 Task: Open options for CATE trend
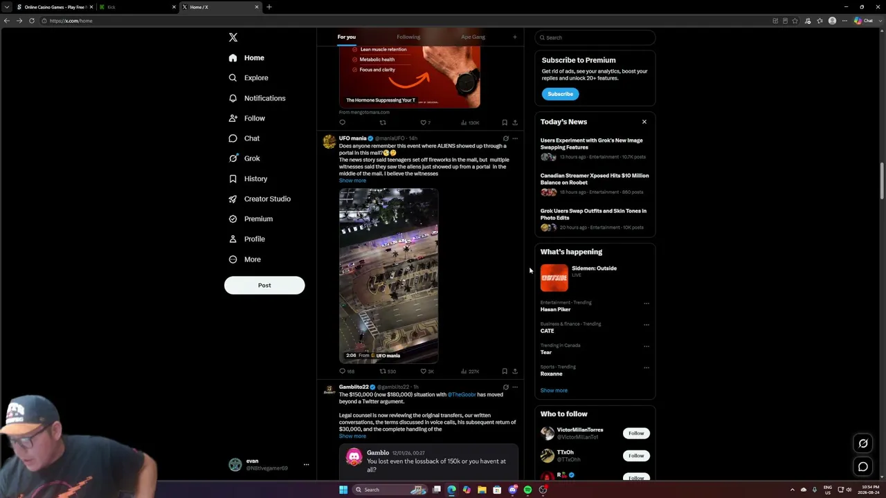point(647,324)
